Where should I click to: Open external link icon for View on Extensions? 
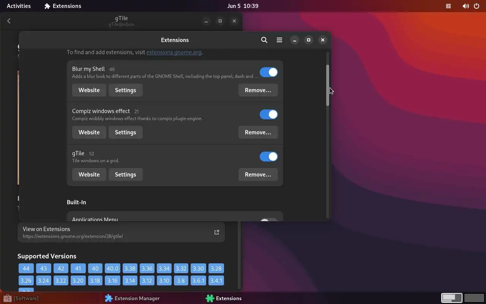coord(217,232)
